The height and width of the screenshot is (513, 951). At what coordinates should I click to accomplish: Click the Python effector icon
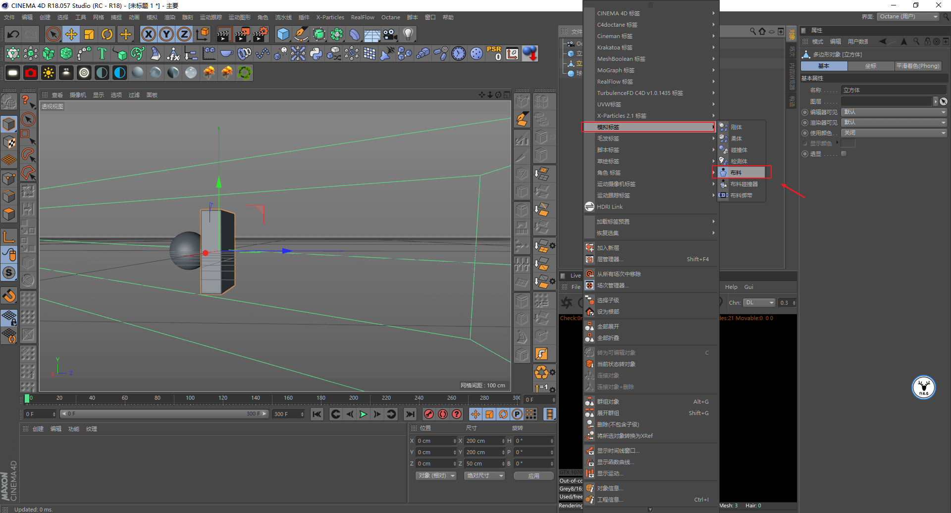pyautogui.click(x=316, y=53)
